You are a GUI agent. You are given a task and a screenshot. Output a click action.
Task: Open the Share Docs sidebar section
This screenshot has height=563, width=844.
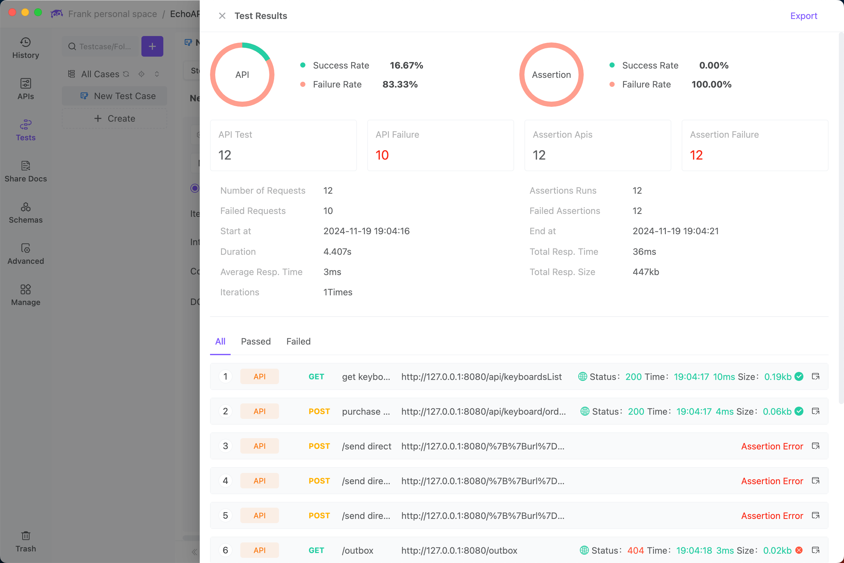point(25,172)
